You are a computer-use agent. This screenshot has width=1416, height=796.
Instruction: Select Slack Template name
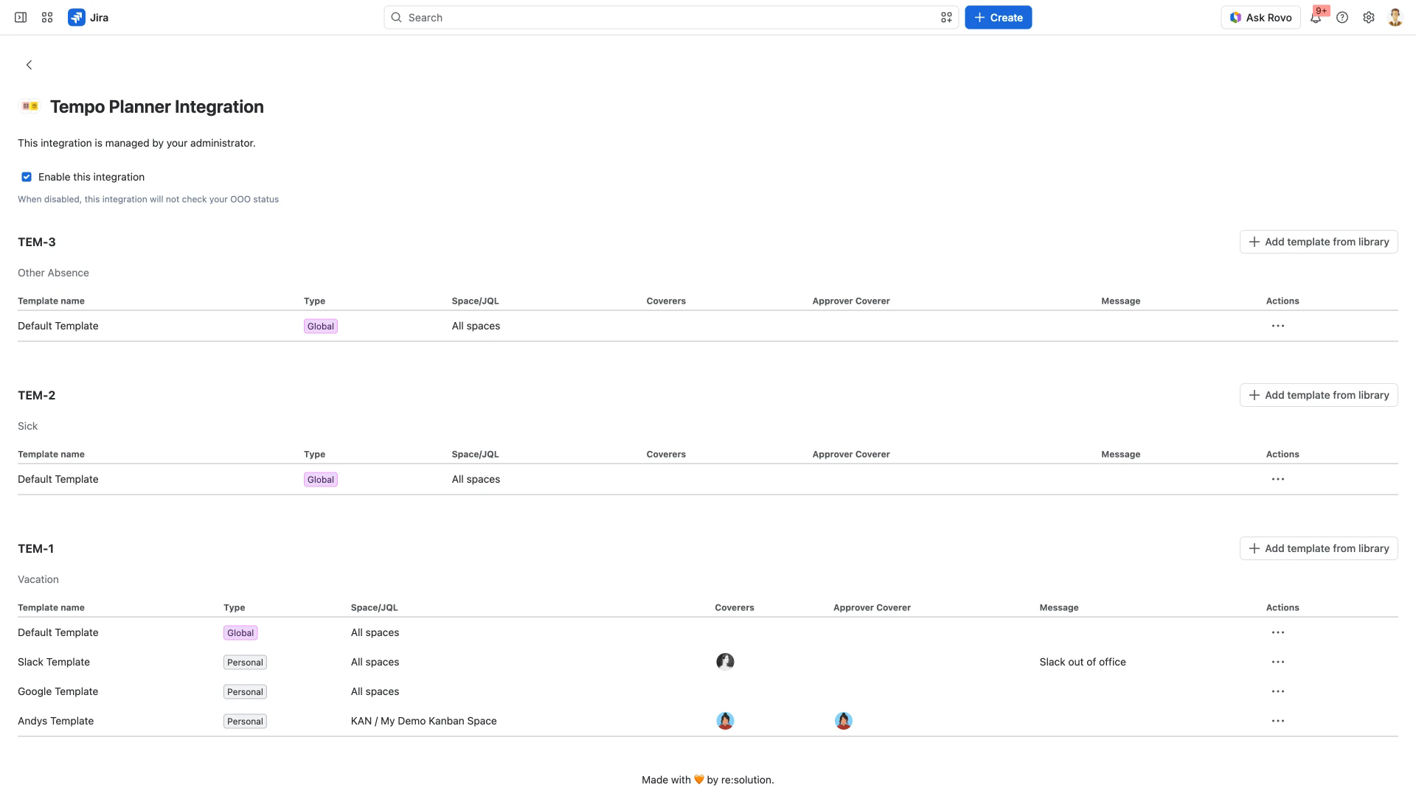click(x=54, y=662)
